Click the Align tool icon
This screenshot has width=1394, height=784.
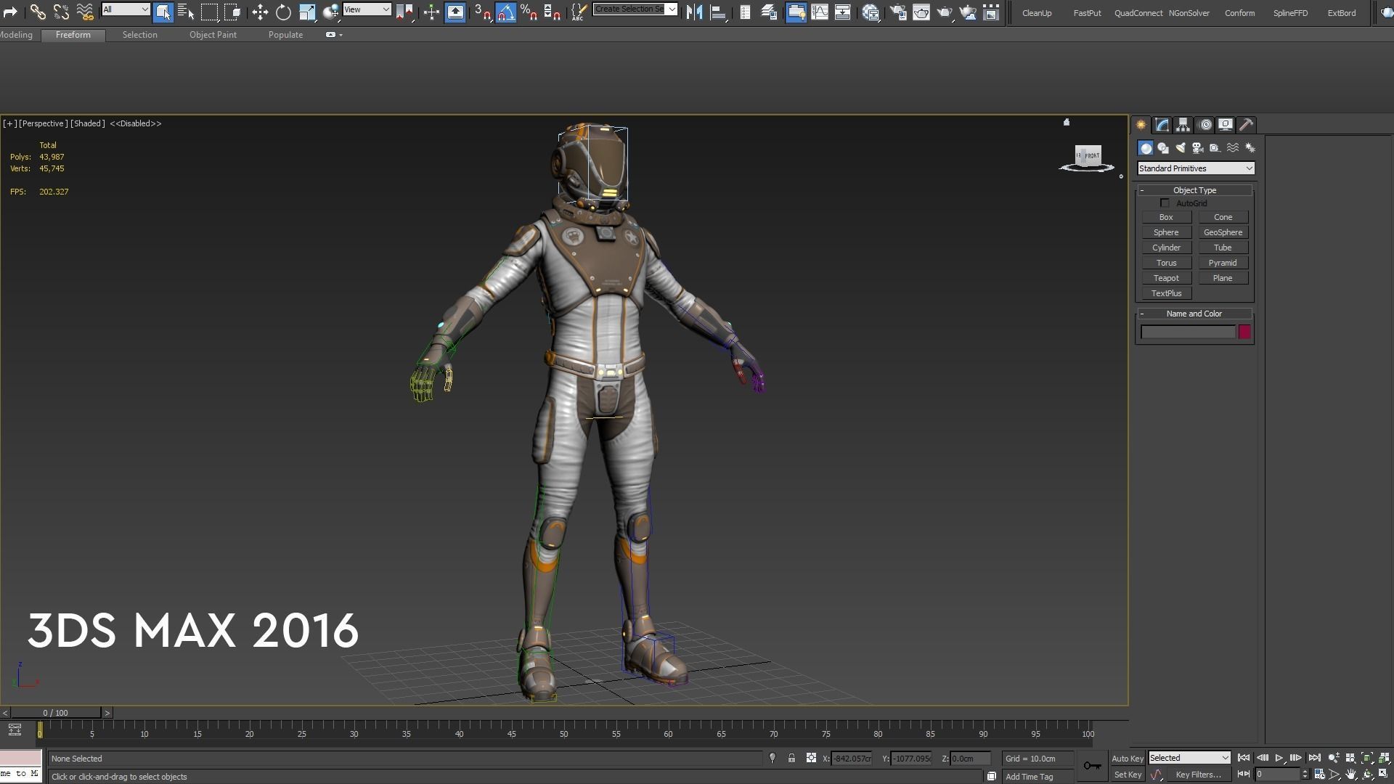[717, 12]
